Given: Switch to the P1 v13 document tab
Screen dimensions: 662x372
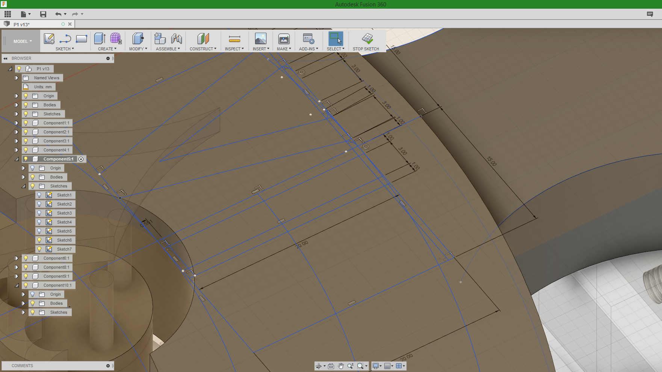Looking at the screenshot, I should [x=22, y=24].
